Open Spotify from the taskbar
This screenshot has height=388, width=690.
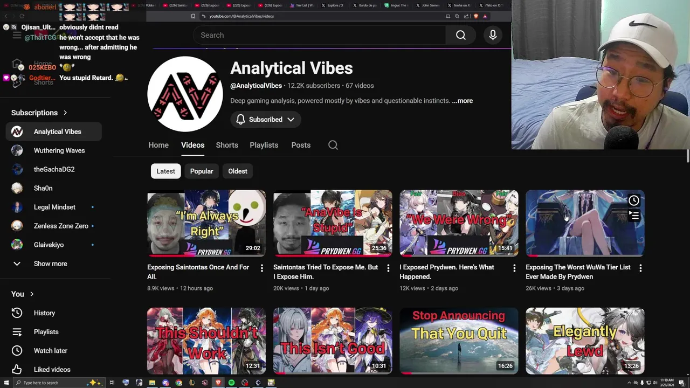(231, 383)
